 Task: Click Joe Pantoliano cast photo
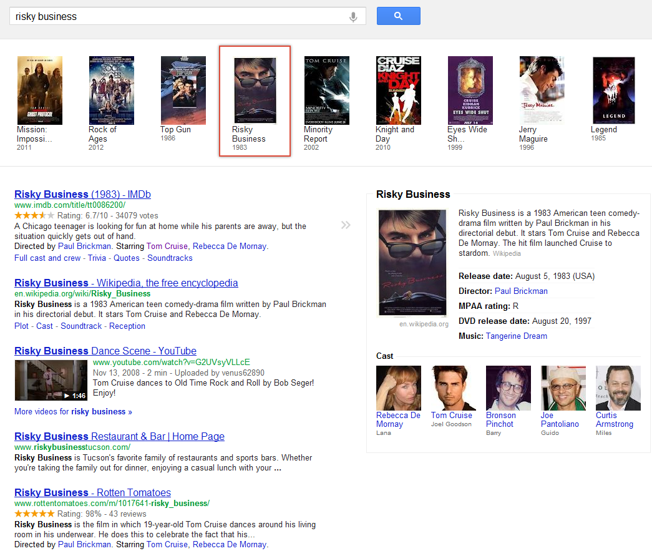[x=563, y=388]
